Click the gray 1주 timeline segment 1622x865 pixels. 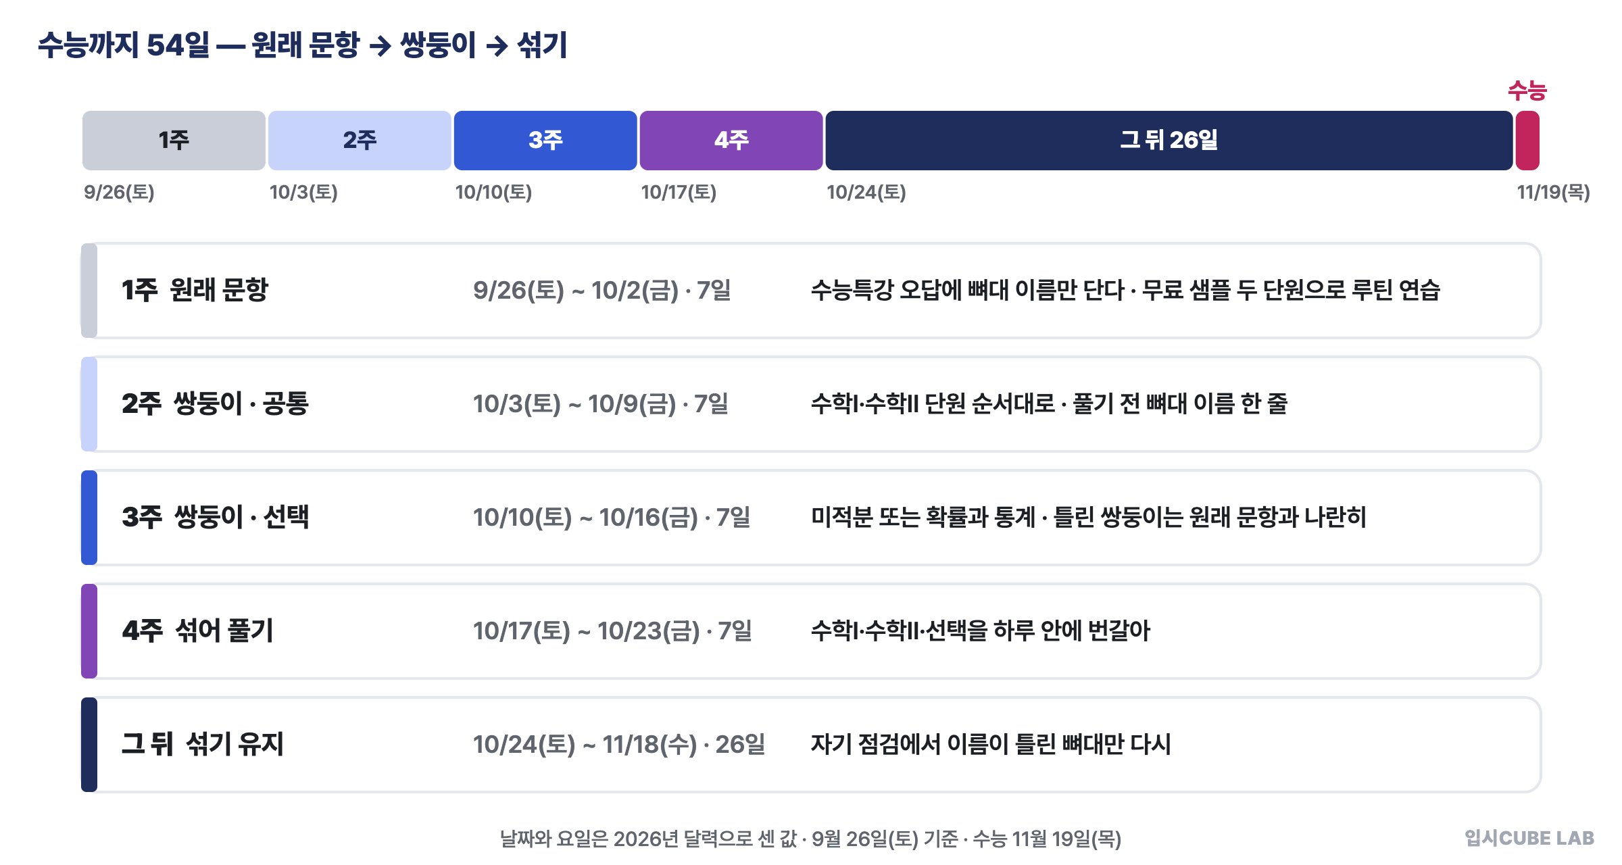[174, 141]
